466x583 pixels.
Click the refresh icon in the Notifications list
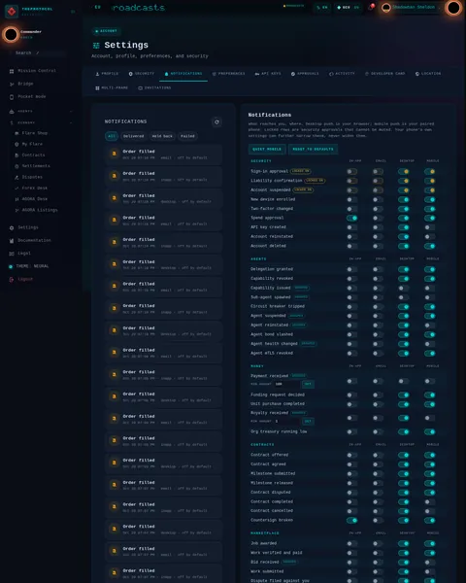pyautogui.click(x=216, y=122)
